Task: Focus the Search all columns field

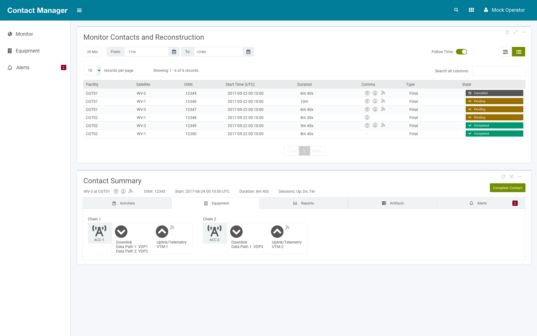Action: (499, 71)
